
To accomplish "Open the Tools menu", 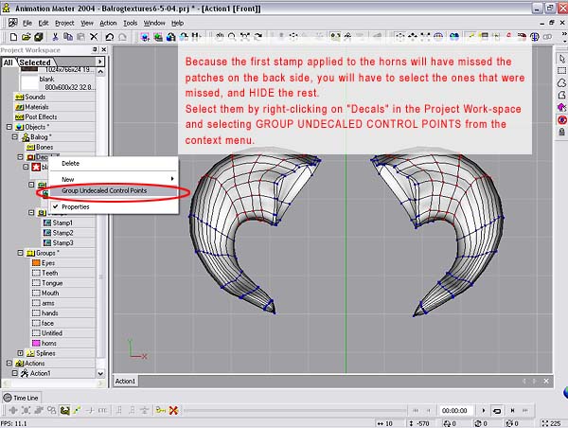I will 131,22.
